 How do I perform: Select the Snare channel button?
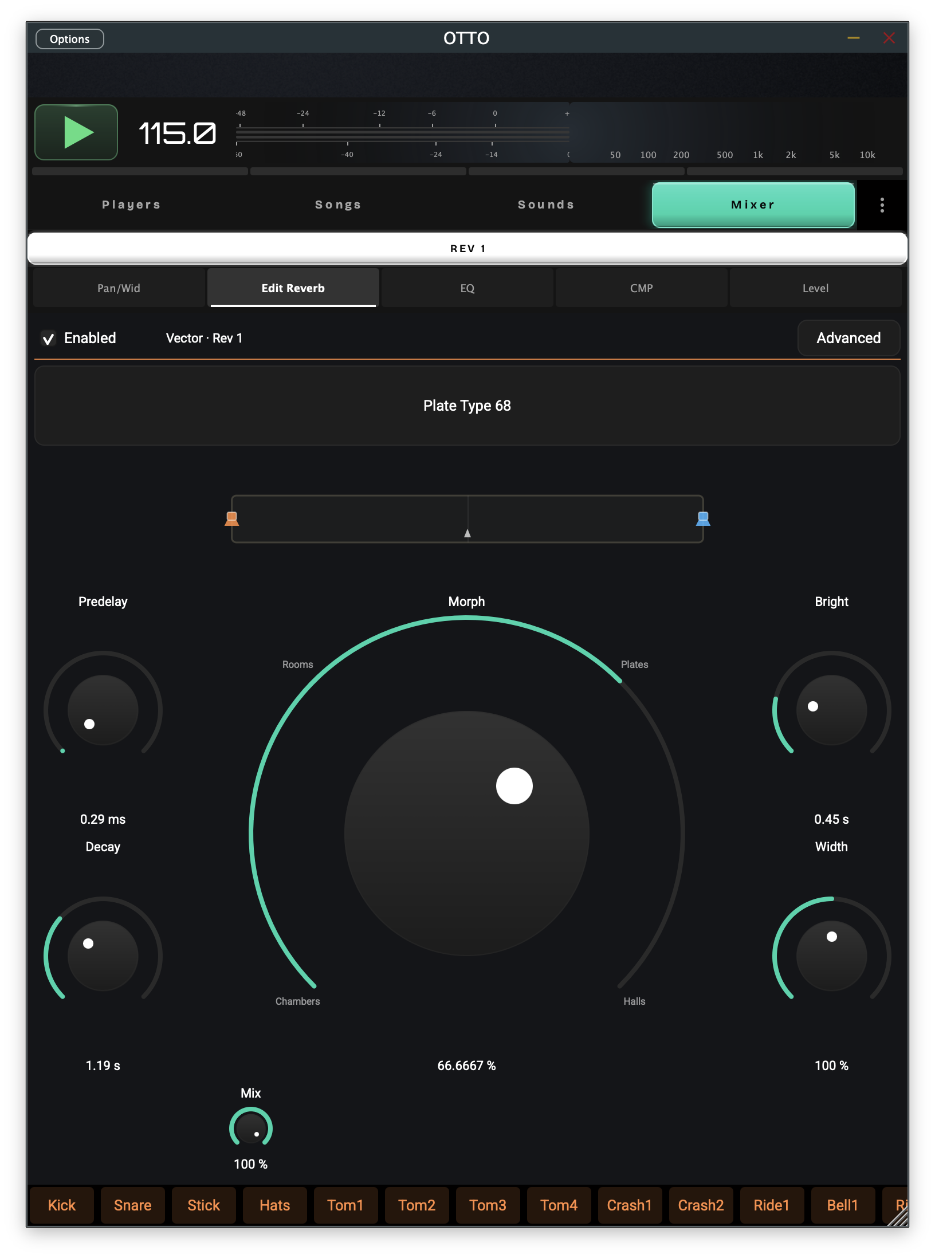click(x=132, y=1205)
